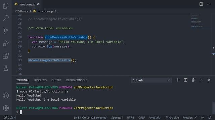215x120 pixels.
Task: Click line number 30 in gutter
Action: [20, 46]
